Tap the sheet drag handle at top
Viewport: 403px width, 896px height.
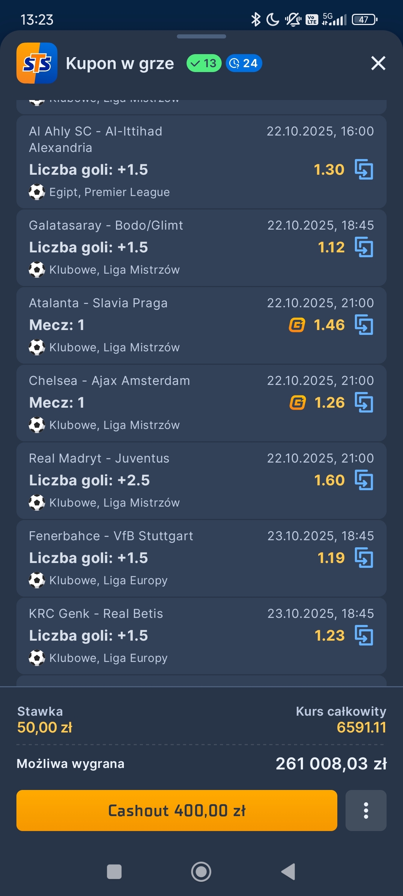tap(201, 37)
